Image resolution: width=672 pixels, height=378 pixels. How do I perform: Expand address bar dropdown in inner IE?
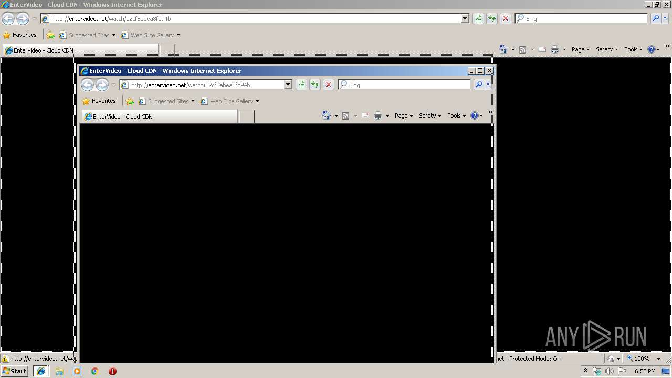coord(288,85)
